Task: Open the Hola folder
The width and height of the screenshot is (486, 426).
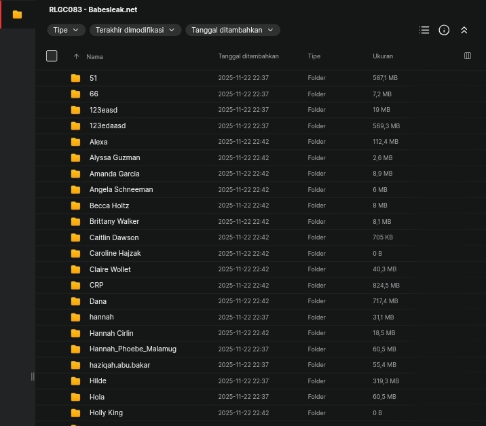Action: (x=97, y=397)
